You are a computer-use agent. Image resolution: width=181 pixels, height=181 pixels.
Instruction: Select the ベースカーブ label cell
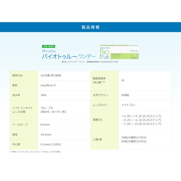tap(24, 125)
